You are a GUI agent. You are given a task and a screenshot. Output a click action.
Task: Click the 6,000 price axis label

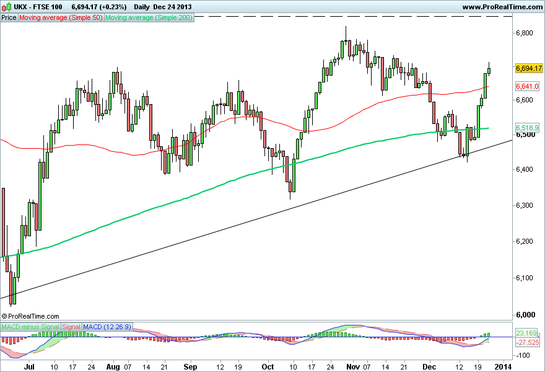pyautogui.click(x=525, y=315)
